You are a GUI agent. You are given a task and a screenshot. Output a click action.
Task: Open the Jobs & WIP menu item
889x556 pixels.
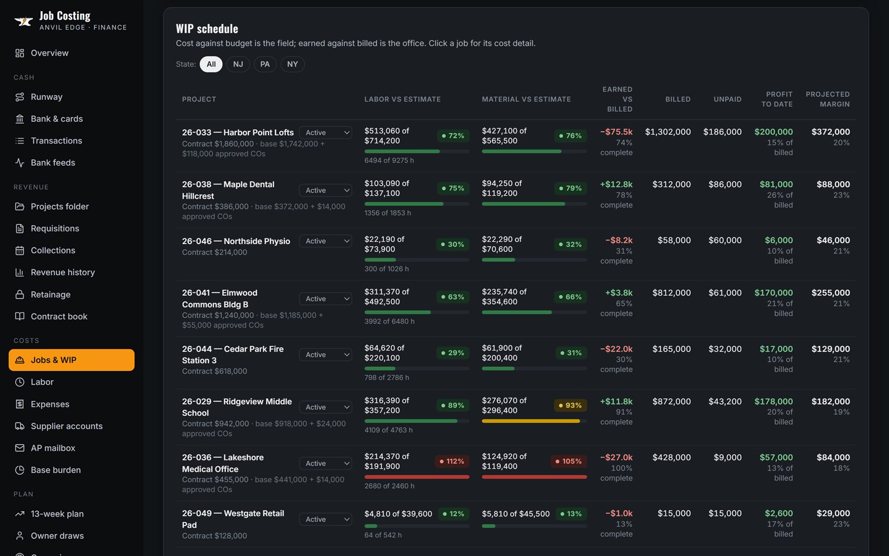tap(72, 360)
